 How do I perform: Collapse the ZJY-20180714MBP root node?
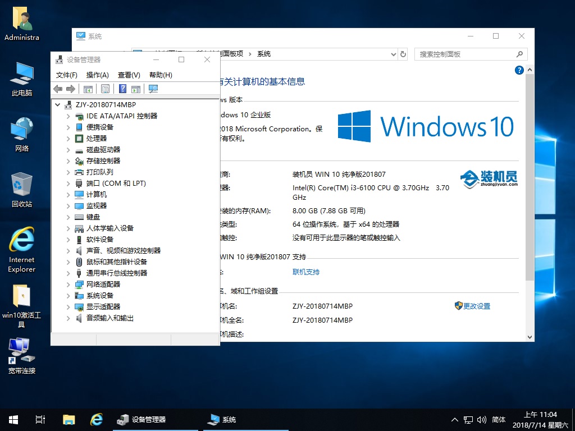pos(58,105)
